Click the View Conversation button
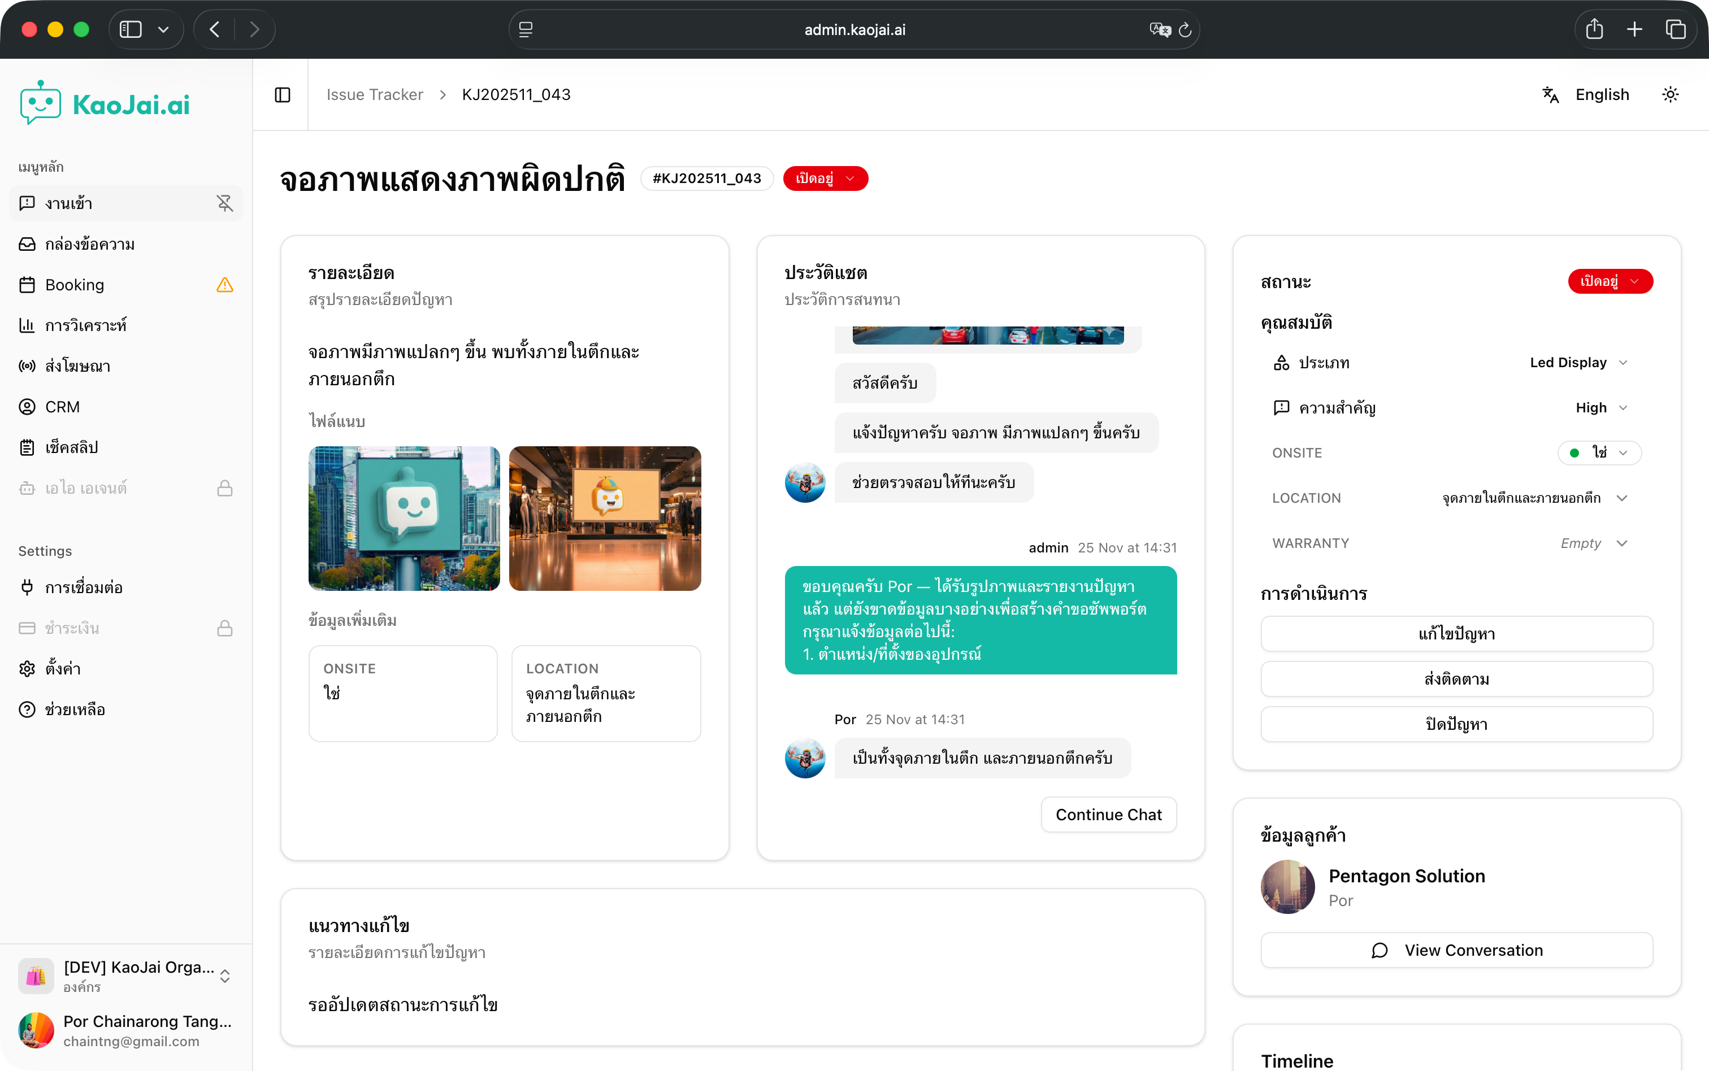The height and width of the screenshot is (1071, 1709). coord(1456,950)
